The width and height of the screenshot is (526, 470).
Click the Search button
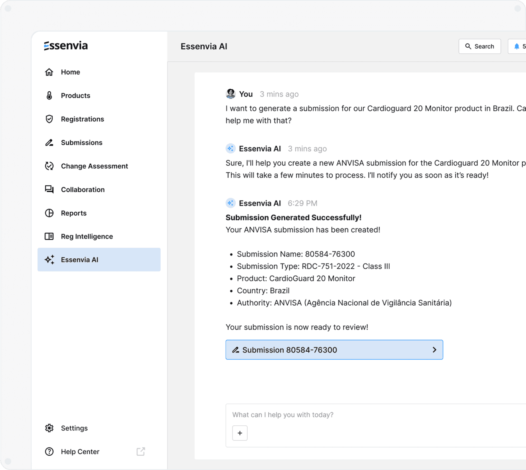pos(480,46)
